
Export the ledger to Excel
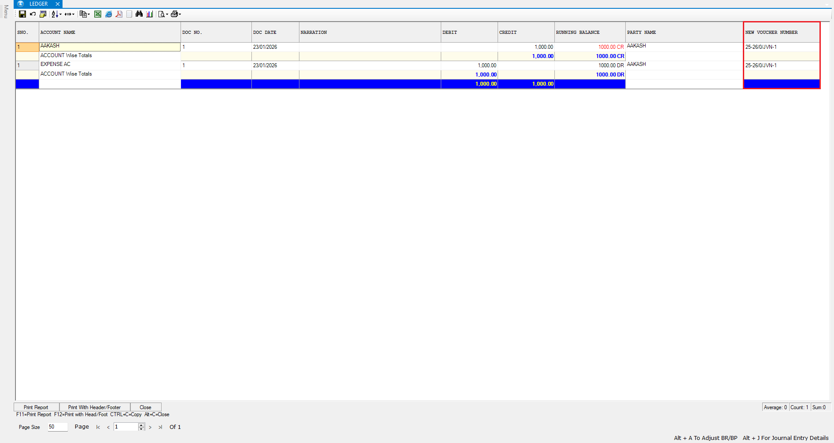tap(98, 14)
